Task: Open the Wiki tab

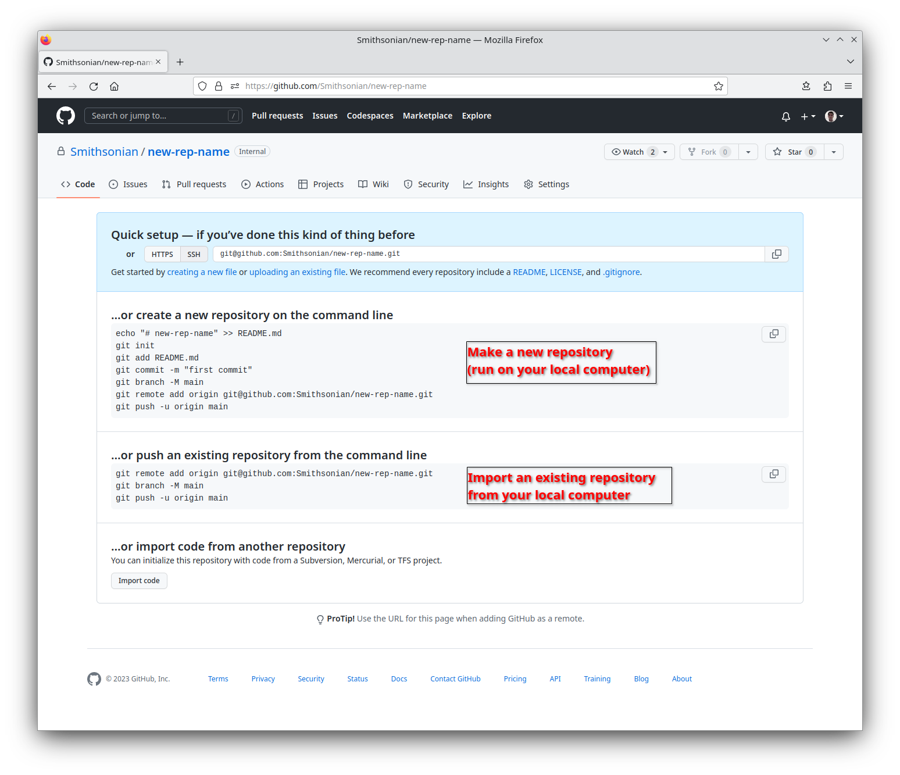Action: pyautogui.click(x=373, y=184)
